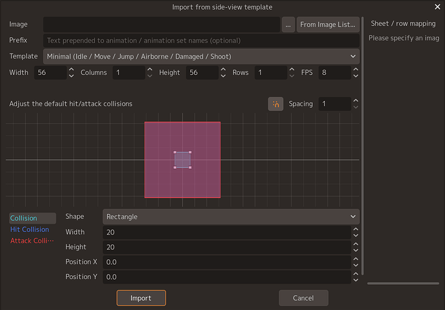The height and width of the screenshot is (310, 445).
Task: Focus the Prefix text field
Action: (201, 41)
